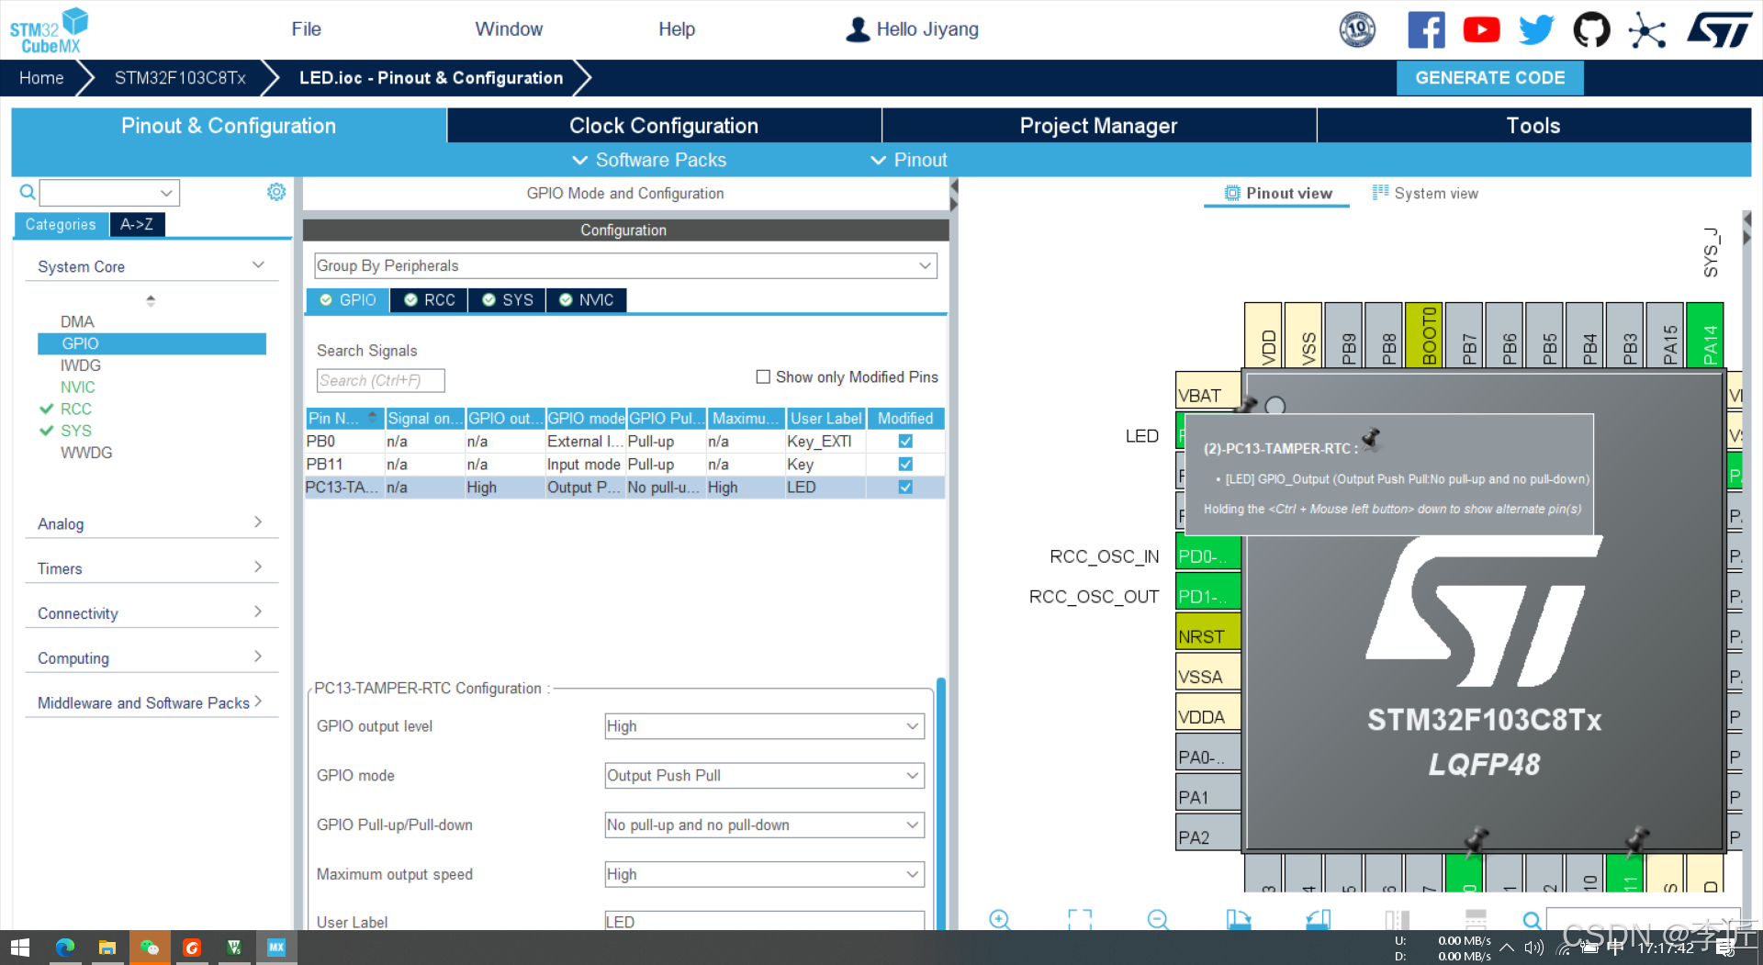
Task: Zoom out of the pinout view
Action: pos(1158,919)
